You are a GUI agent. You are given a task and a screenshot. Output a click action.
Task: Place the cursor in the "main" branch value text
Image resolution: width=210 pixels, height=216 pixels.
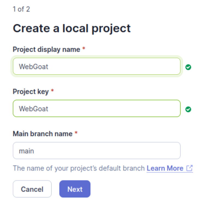coord(26,151)
